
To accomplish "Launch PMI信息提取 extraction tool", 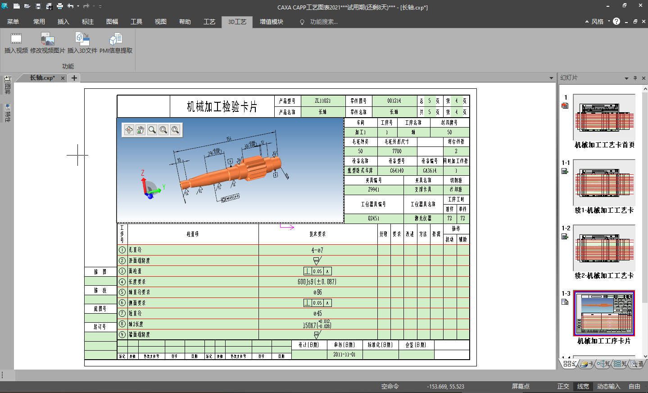I will 116,39.
